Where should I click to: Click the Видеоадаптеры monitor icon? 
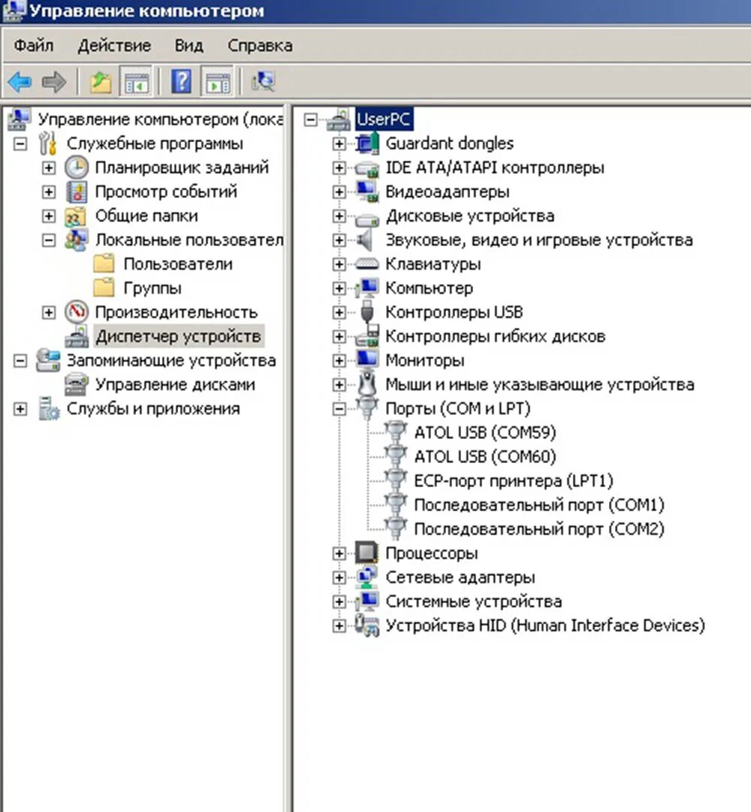[366, 192]
